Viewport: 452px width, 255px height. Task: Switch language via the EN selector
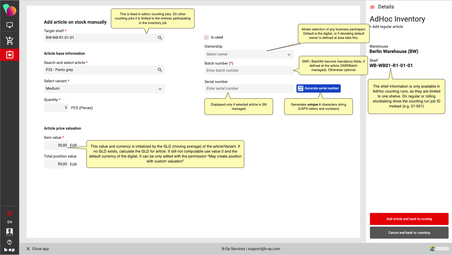click(x=10, y=222)
